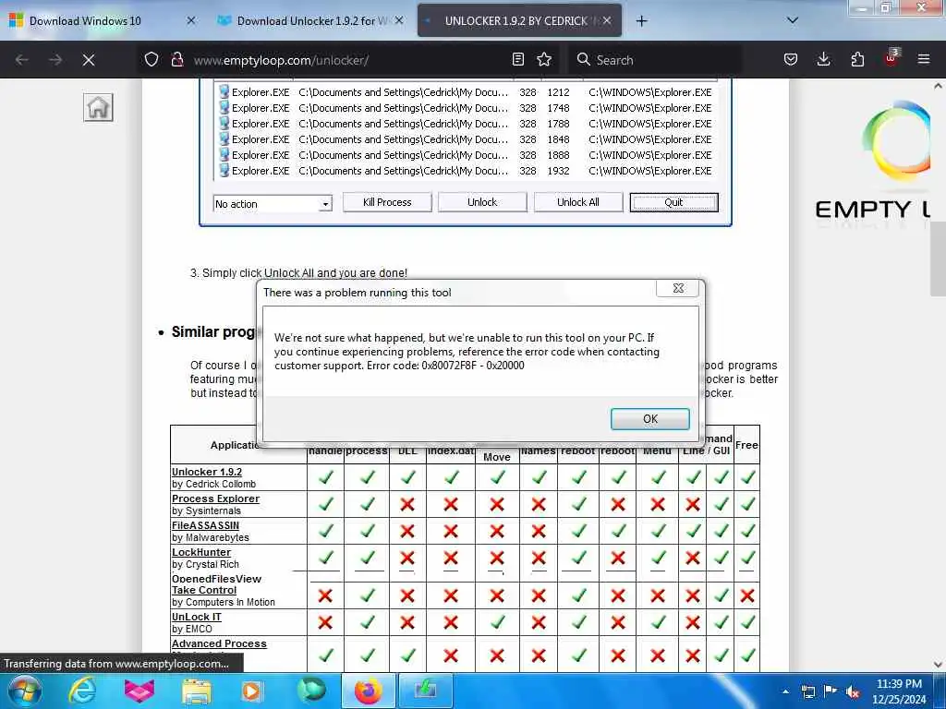Screen dimensions: 946x709
Task: Stop loading the page with X button
Action: tap(89, 60)
